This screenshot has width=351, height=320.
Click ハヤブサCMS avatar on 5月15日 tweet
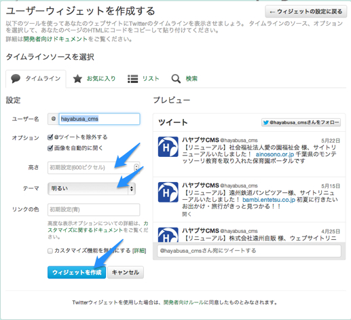coord(168,192)
